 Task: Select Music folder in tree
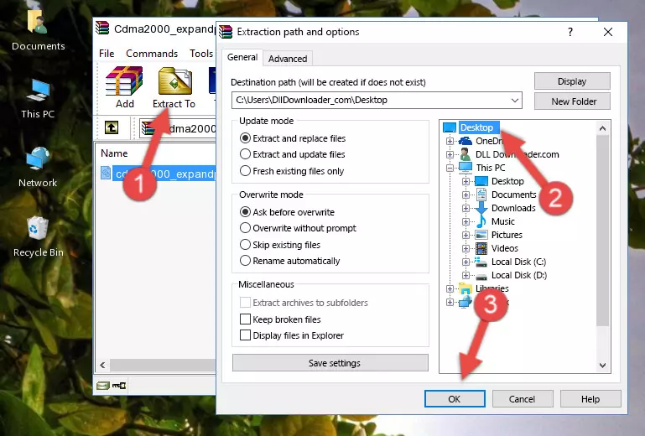[502, 221]
